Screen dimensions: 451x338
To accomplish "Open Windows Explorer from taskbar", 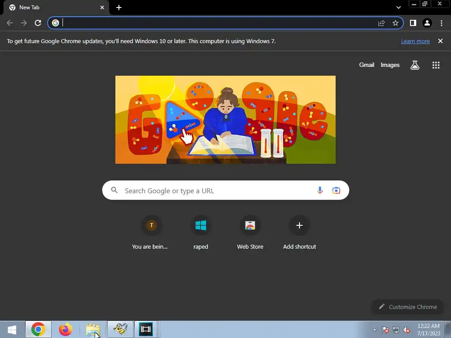I will click(x=93, y=329).
